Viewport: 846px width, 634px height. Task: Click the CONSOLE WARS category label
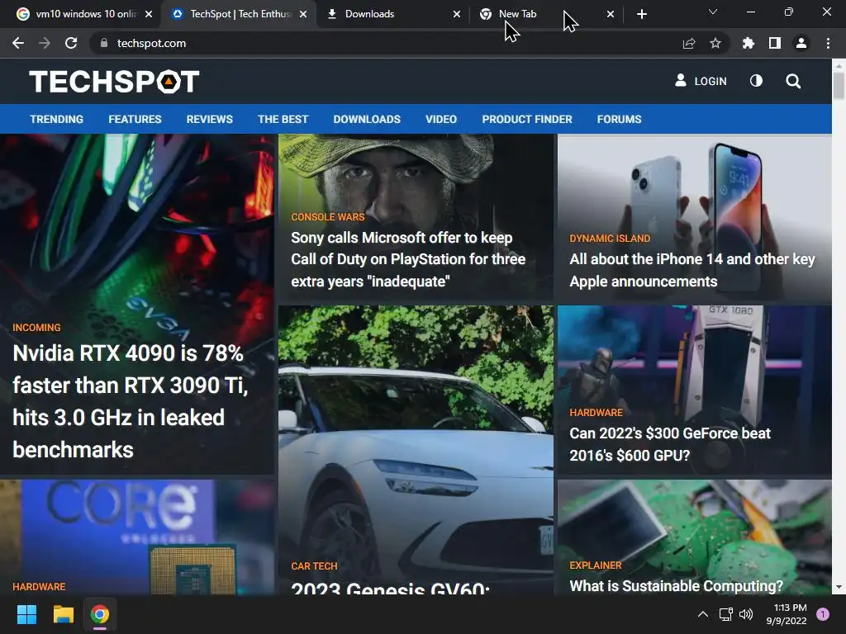click(327, 217)
